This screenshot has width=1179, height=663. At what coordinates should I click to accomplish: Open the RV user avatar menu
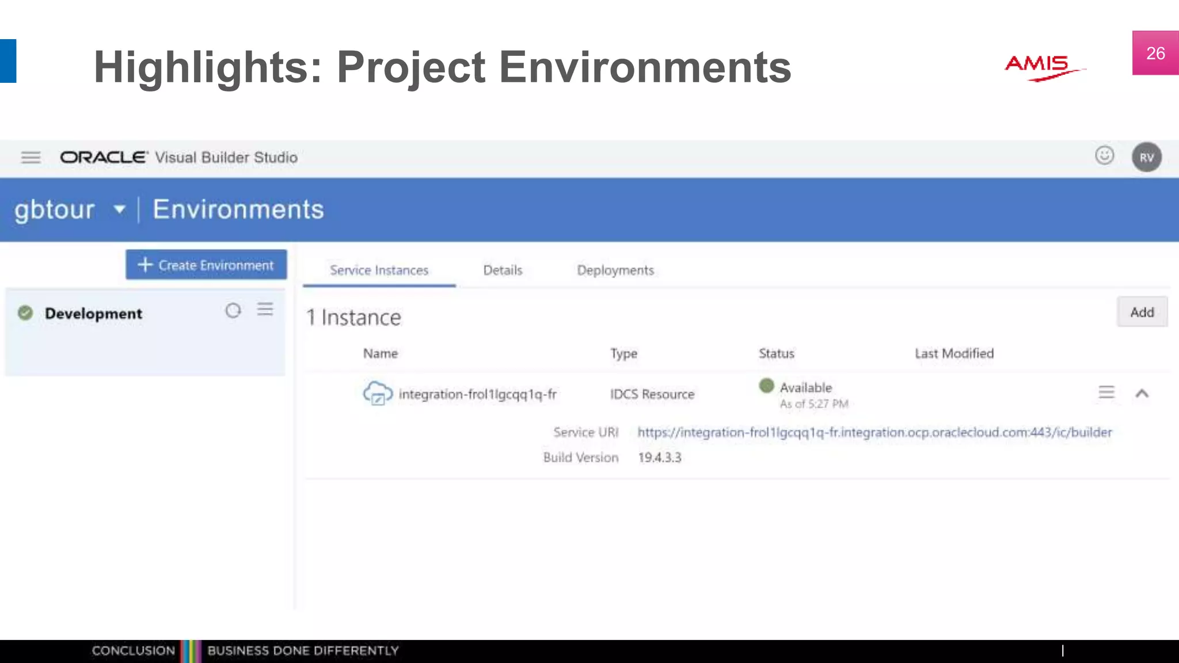tap(1146, 157)
